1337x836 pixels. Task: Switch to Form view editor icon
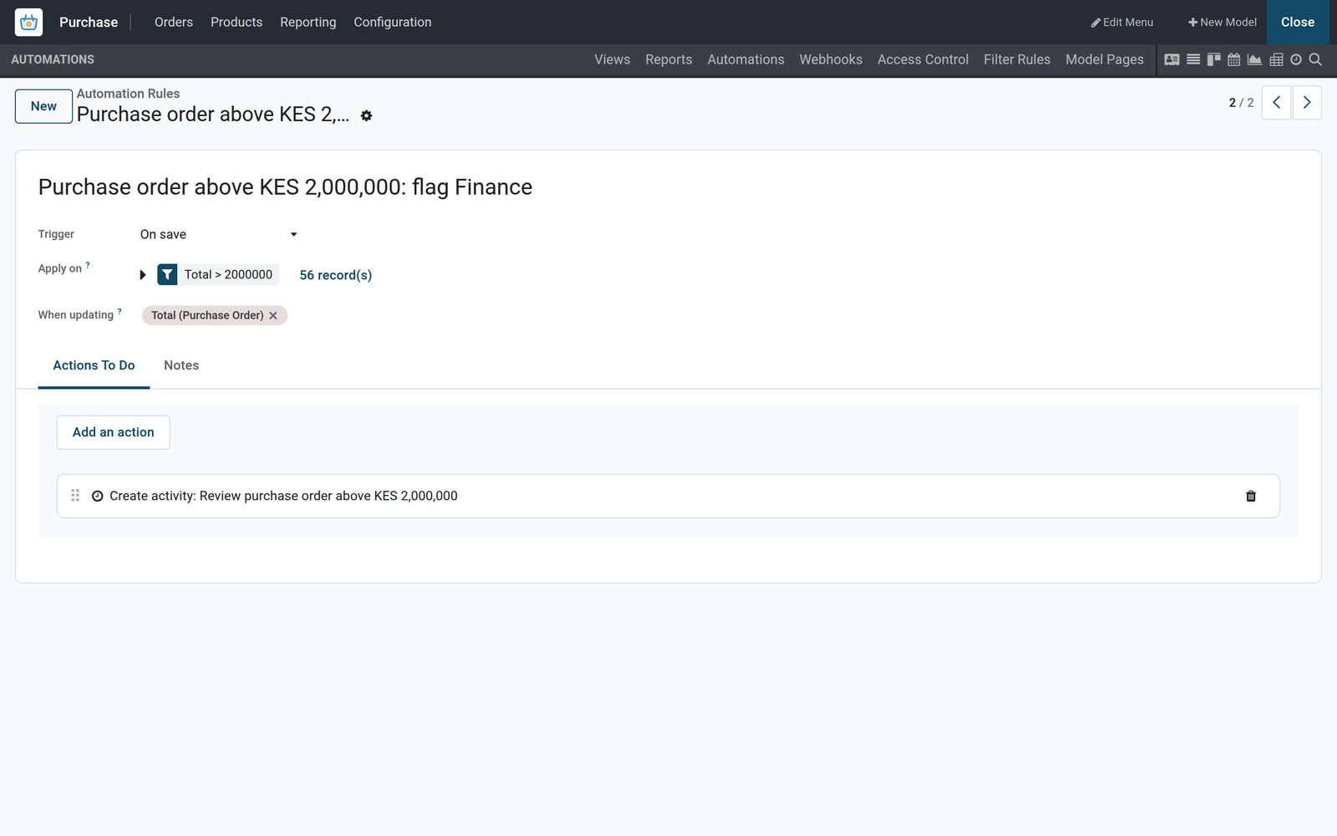click(x=1172, y=59)
